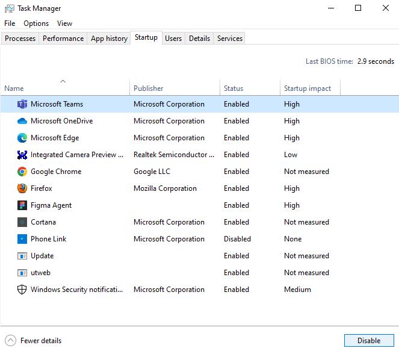Click the Microsoft Edge icon
Screen dimensions: 399x354
point(22,138)
